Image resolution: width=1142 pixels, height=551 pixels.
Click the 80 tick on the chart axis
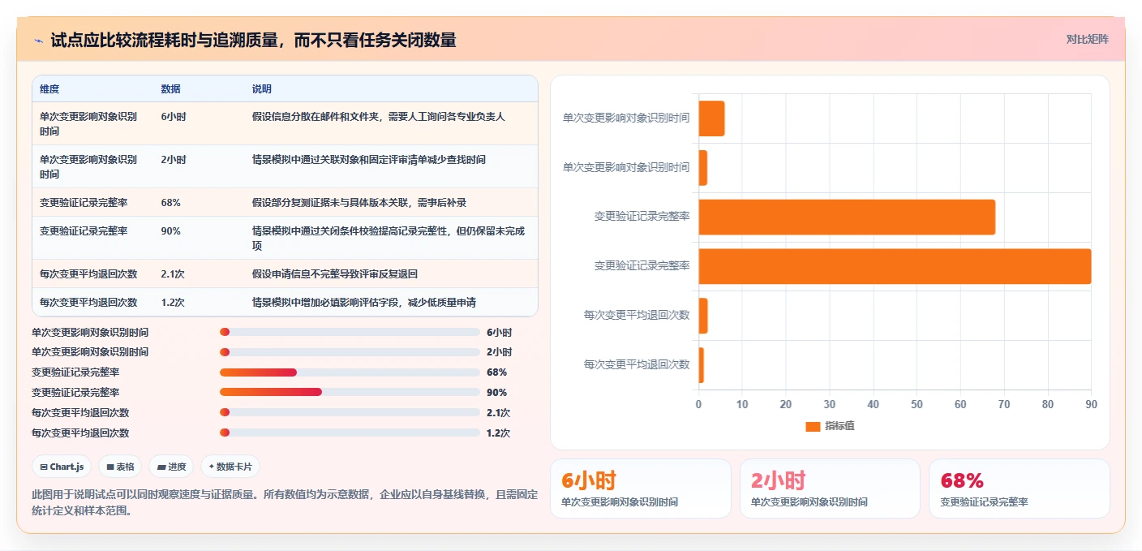1047,404
